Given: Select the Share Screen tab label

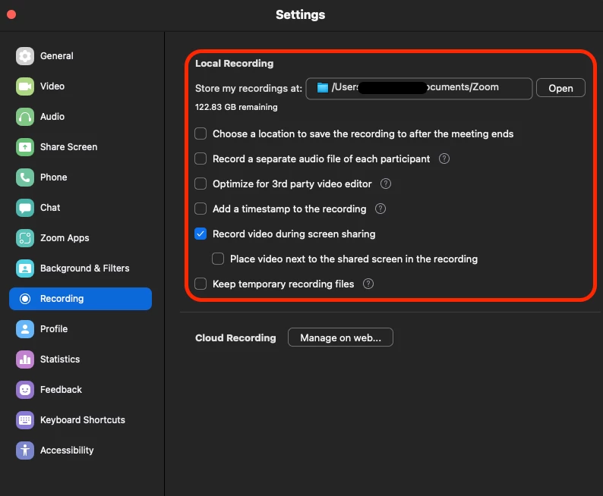Looking at the screenshot, I should [x=69, y=147].
